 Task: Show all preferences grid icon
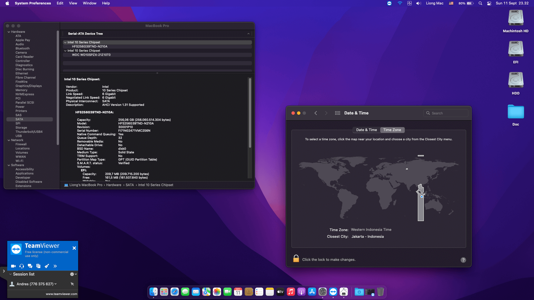click(337, 113)
